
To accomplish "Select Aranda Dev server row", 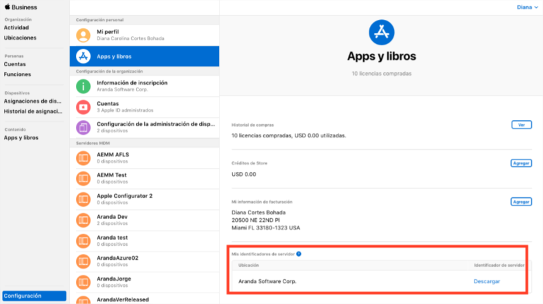I will pos(144,220).
